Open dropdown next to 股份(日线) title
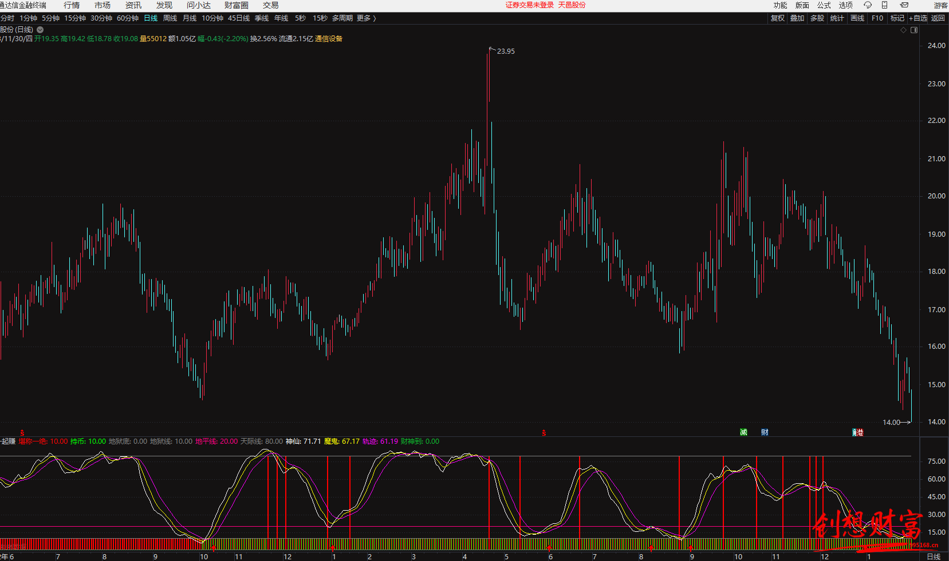The height and width of the screenshot is (561, 949). (x=40, y=30)
